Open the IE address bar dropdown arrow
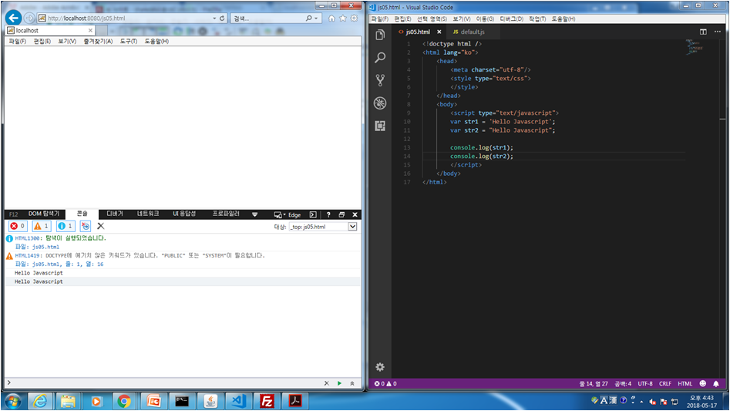The width and height of the screenshot is (730, 411). point(214,19)
